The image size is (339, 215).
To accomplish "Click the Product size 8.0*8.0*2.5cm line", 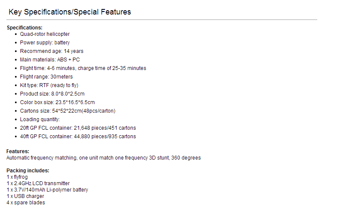I will (x=52, y=94).
